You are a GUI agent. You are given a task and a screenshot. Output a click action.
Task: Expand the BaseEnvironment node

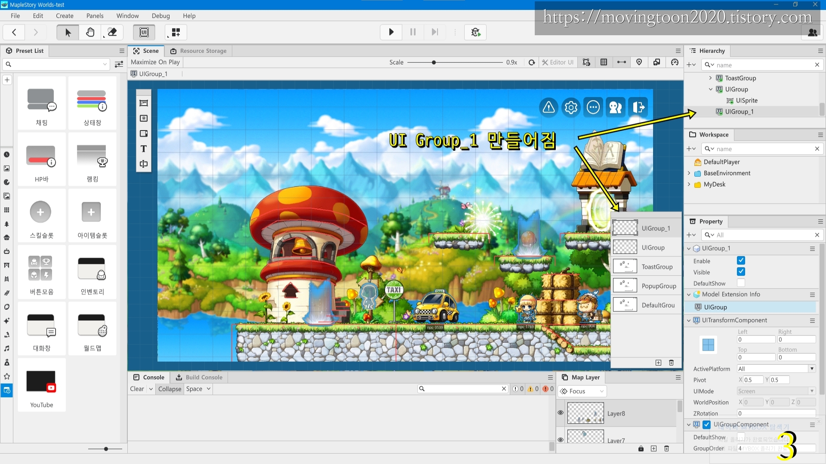pos(689,173)
